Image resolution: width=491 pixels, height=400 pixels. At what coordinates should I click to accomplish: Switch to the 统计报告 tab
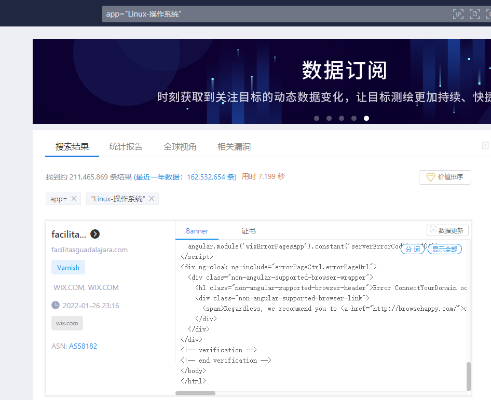(126, 146)
